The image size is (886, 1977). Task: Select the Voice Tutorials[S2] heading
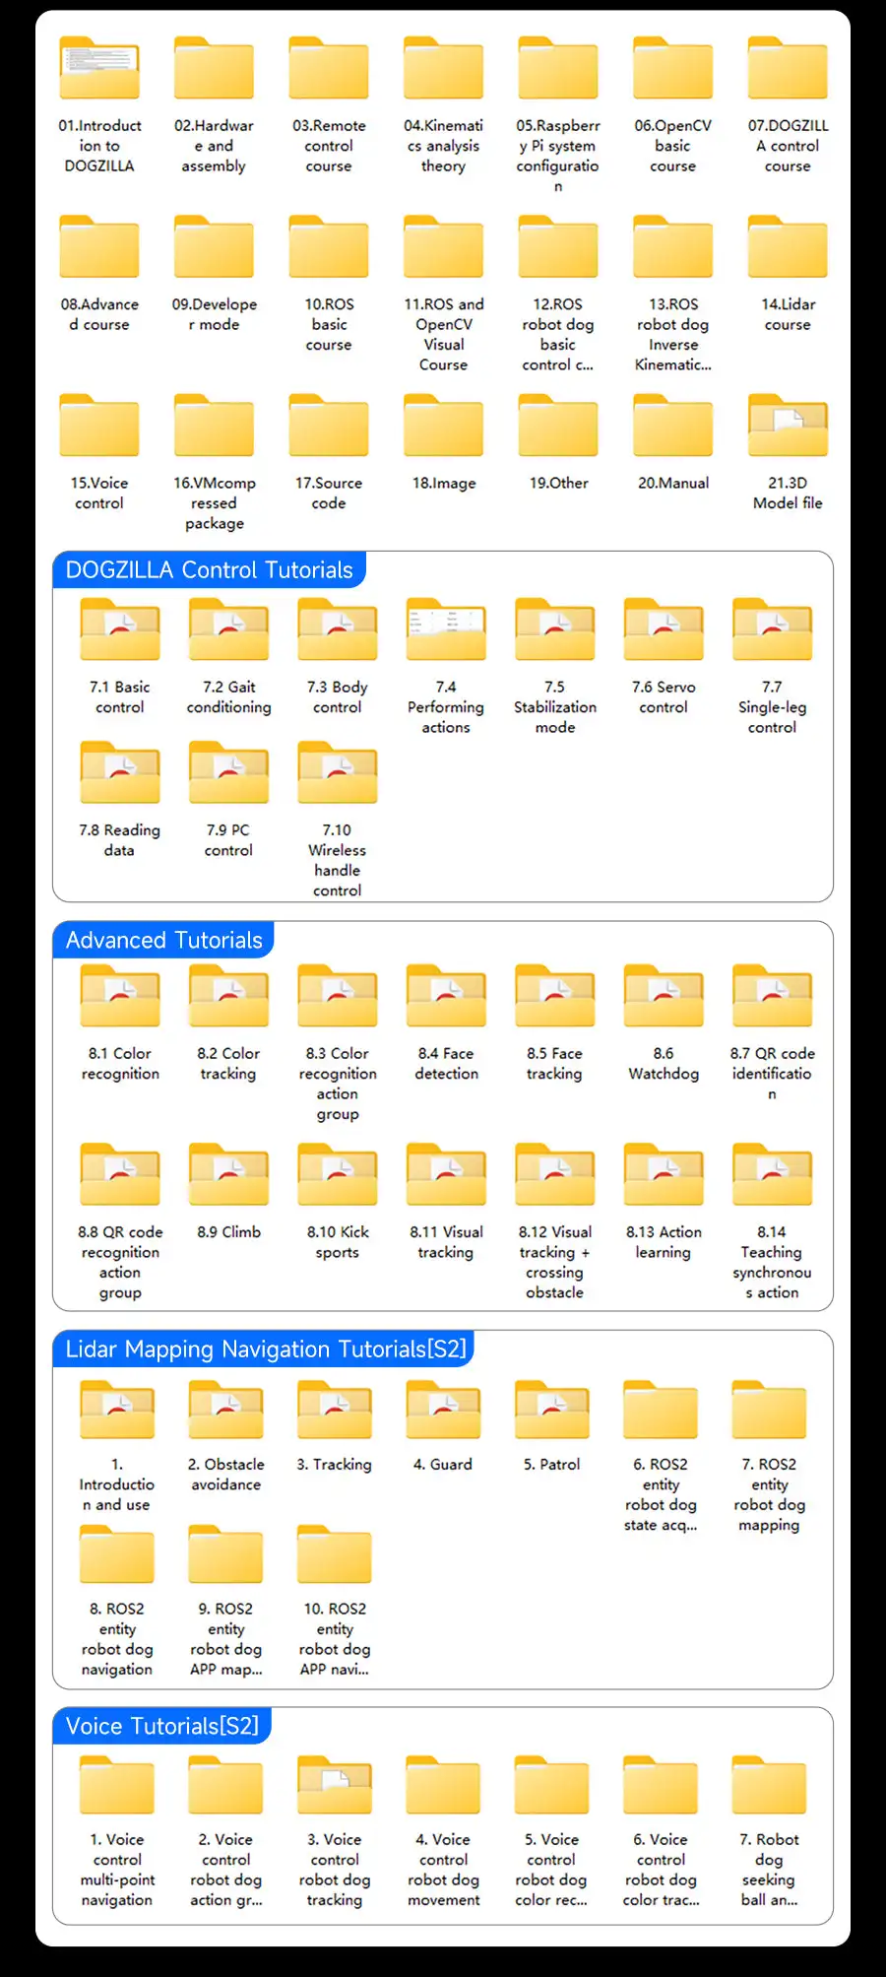click(x=162, y=1726)
